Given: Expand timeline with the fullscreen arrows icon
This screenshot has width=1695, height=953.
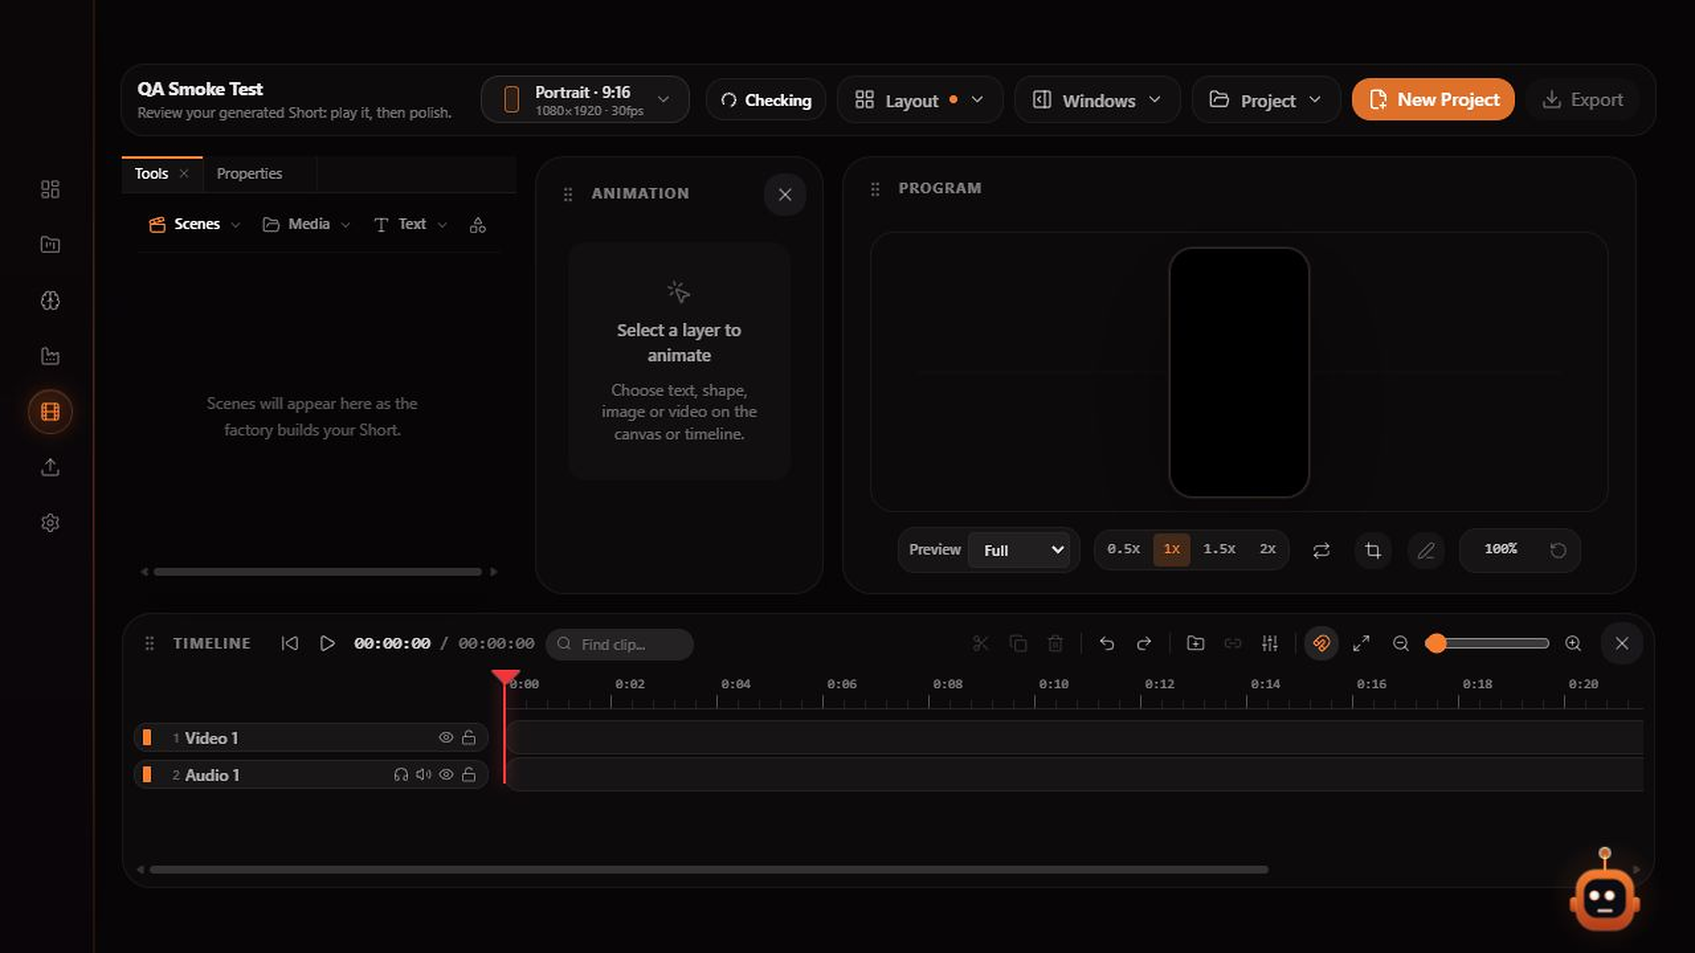Looking at the screenshot, I should click(1361, 643).
